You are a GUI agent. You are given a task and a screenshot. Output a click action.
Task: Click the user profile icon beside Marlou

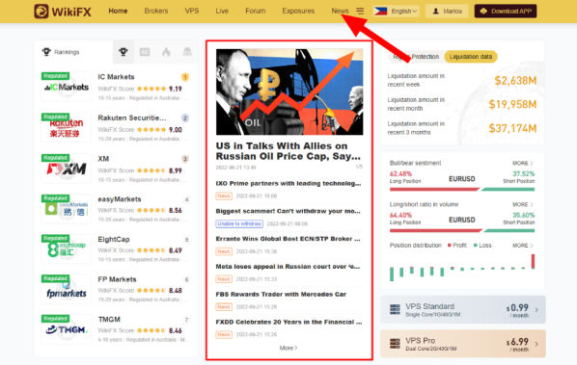[x=436, y=12]
